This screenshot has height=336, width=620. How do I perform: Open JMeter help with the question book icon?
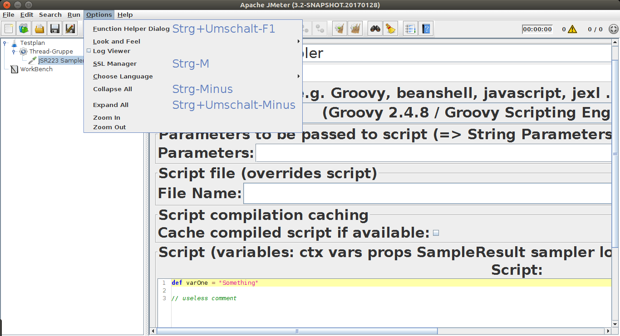point(426,29)
